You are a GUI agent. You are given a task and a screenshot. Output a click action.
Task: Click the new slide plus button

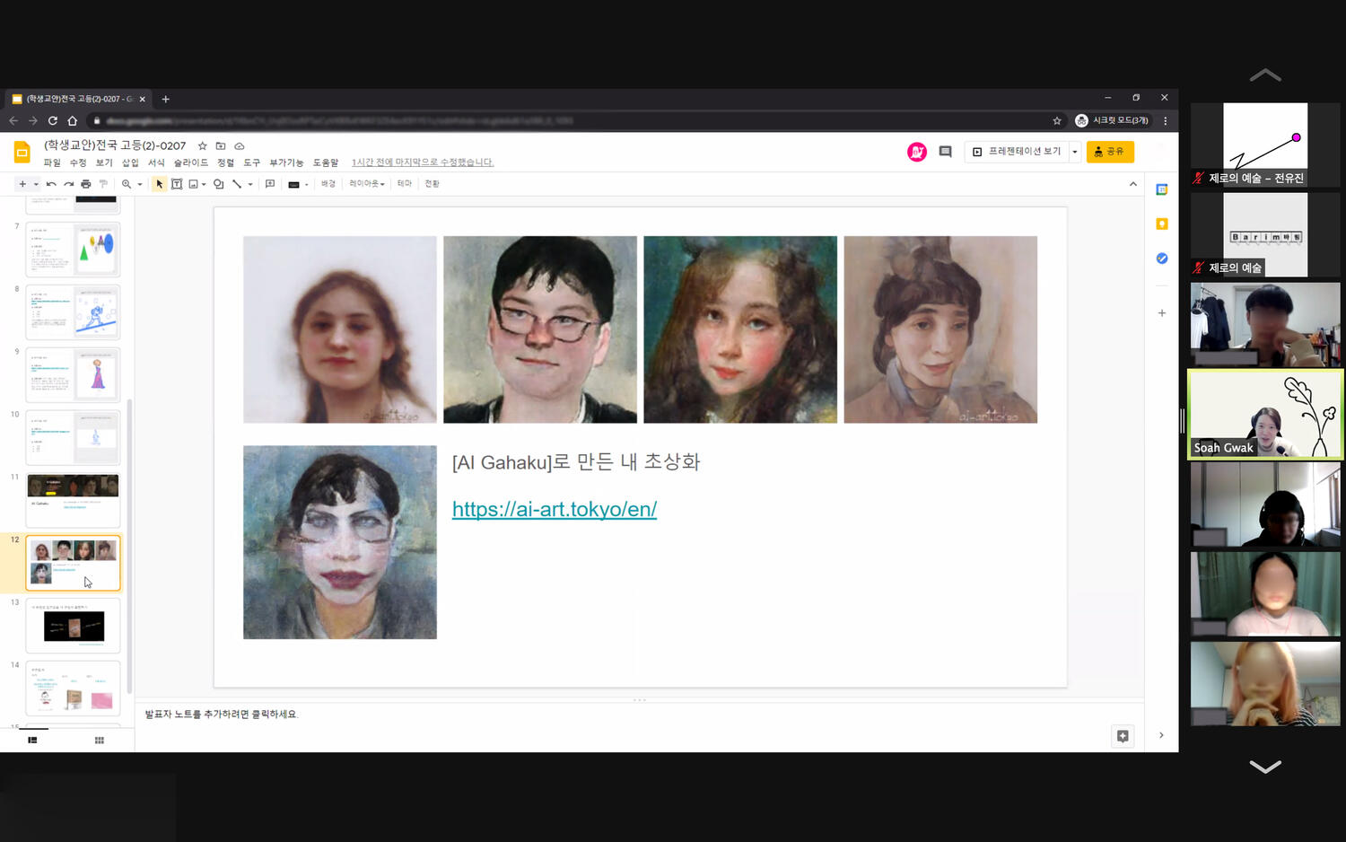22,184
